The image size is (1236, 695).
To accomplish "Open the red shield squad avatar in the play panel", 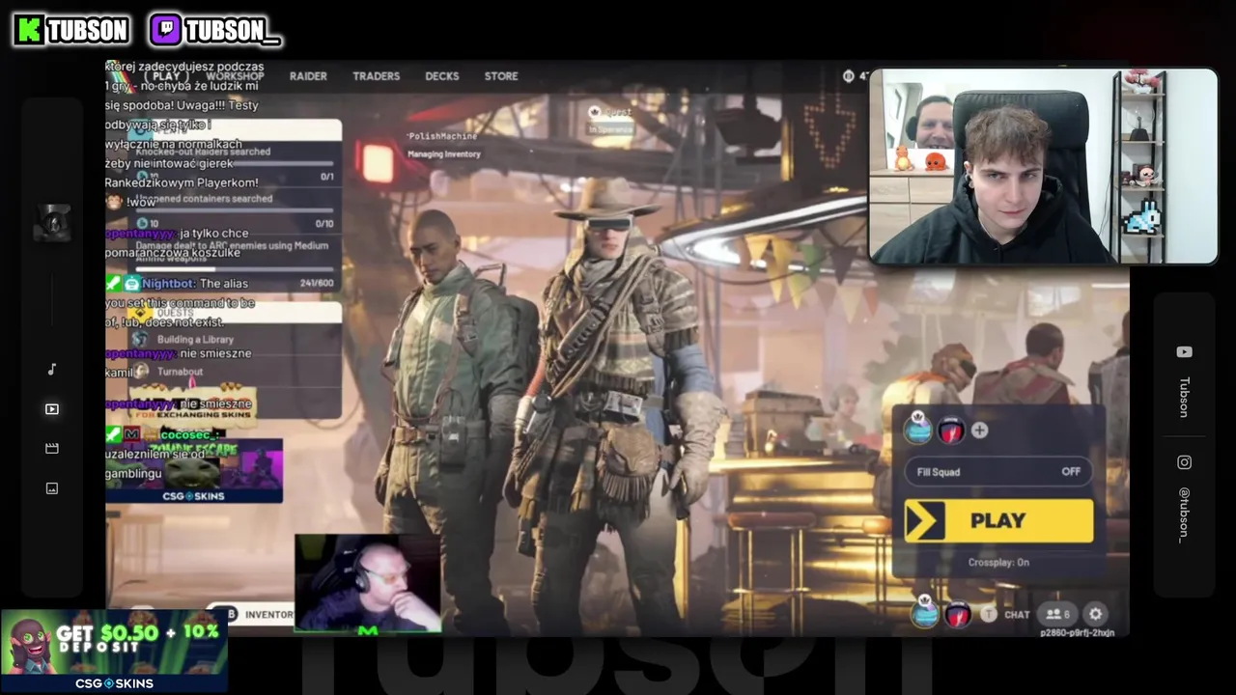I will point(950,431).
